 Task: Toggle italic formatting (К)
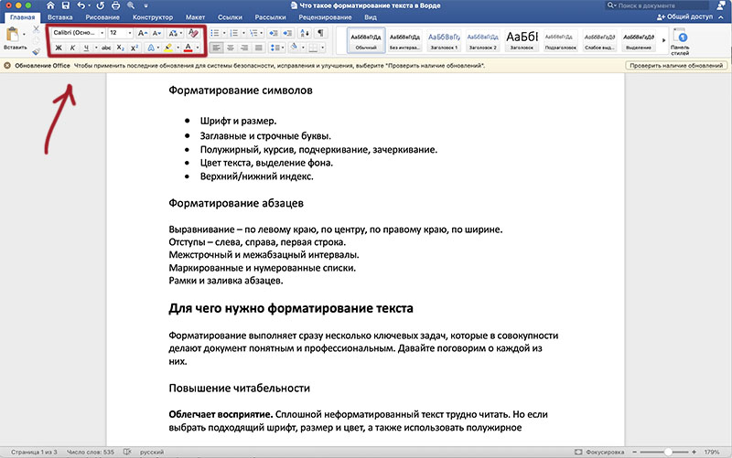click(x=72, y=48)
